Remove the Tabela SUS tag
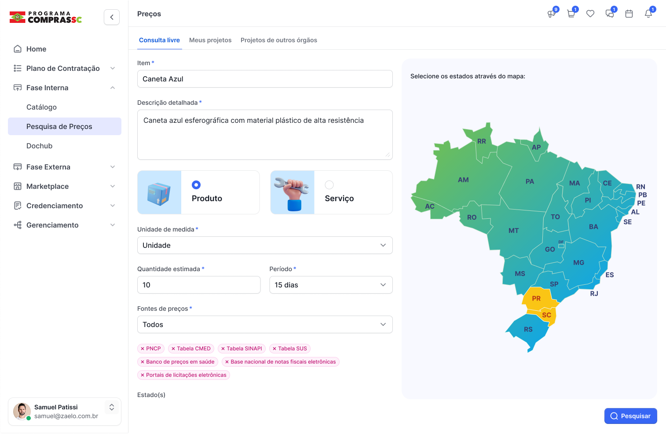The height and width of the screenshot is (434, 666). point(274,349)
